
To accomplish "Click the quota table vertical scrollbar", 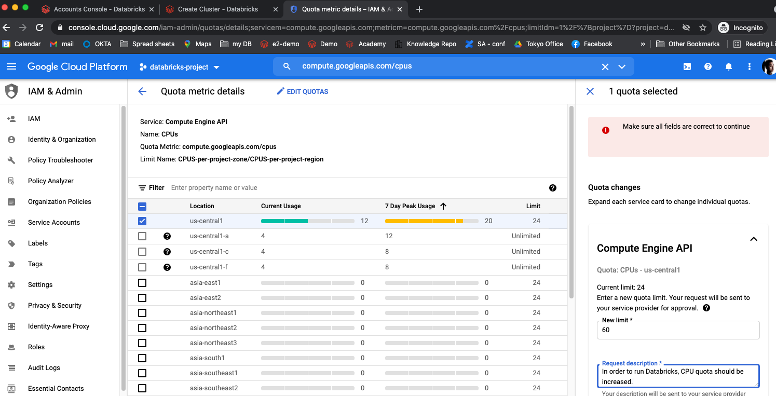I will [571, 202].
